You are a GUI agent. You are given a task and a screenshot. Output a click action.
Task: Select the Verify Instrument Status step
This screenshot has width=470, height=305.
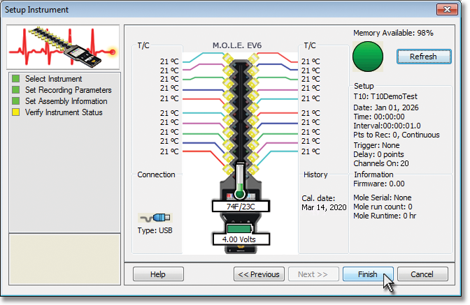tap(64, 112)
